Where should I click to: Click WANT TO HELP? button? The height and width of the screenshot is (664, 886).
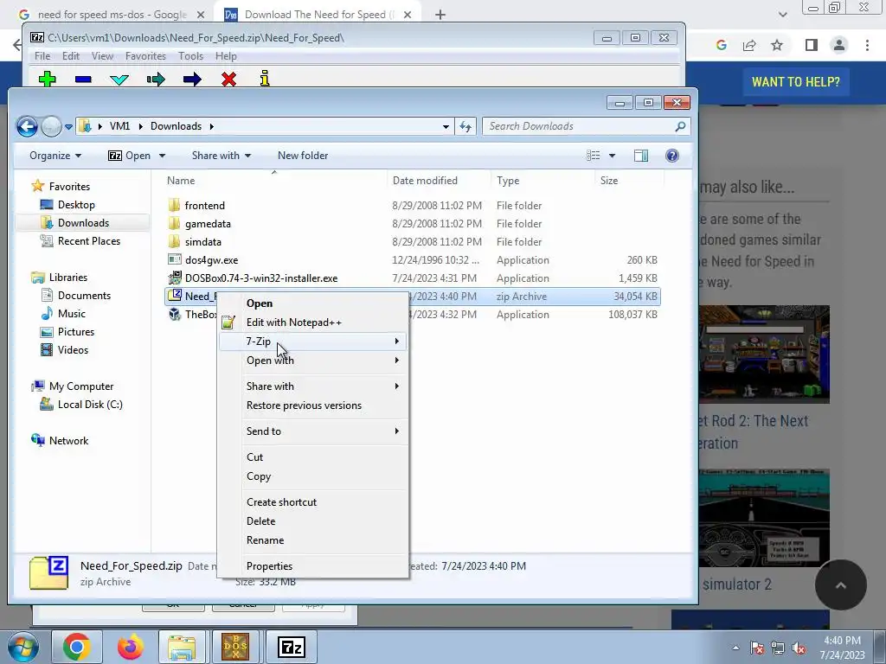pos(796,82)
